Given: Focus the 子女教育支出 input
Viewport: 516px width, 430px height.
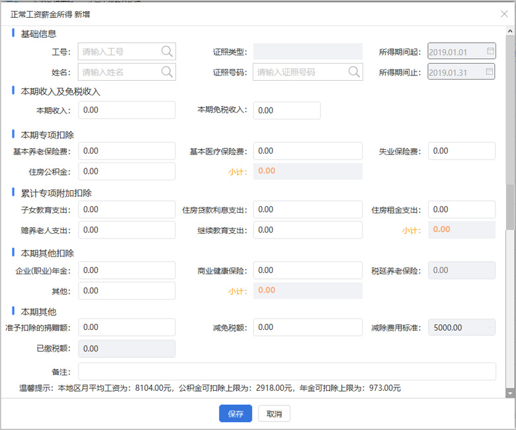Looking at the screenshot, I should coord(126,210).
